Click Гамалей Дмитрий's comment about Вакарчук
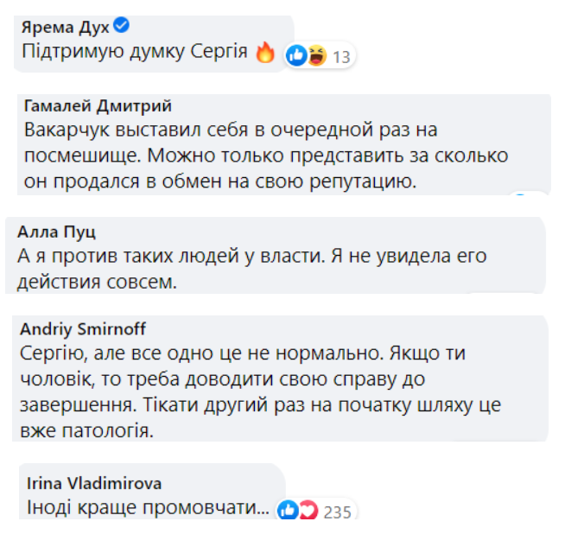This screenshot has width=584, height=547. [266, 156]
